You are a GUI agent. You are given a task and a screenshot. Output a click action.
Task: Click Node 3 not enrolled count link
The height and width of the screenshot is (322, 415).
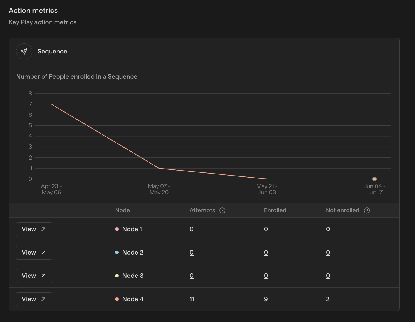pyautogui.click(x=328, y=276)
